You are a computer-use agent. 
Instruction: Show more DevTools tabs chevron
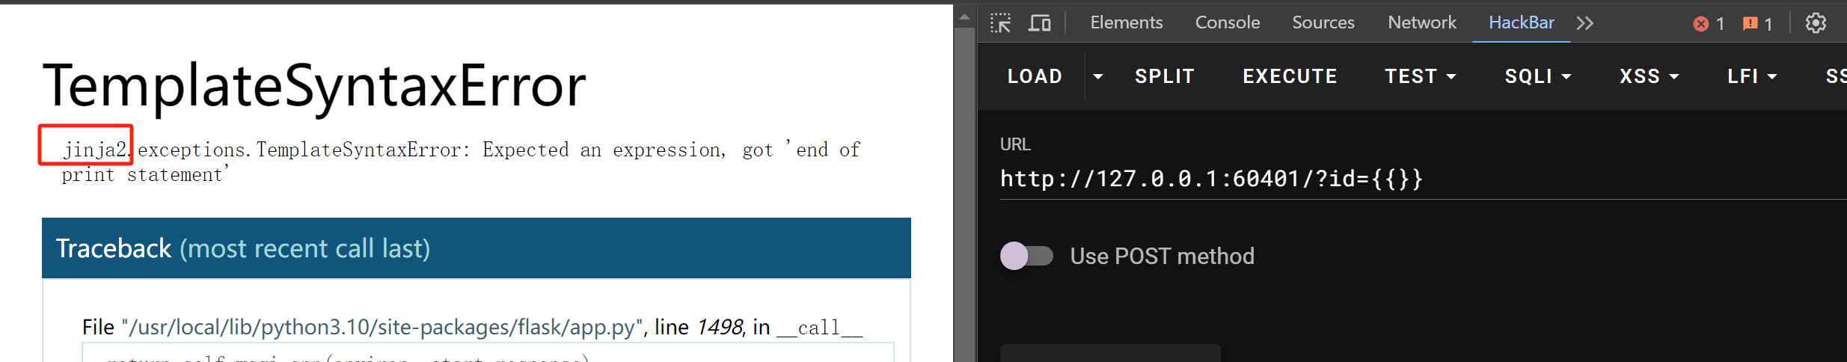[1584, 23]
